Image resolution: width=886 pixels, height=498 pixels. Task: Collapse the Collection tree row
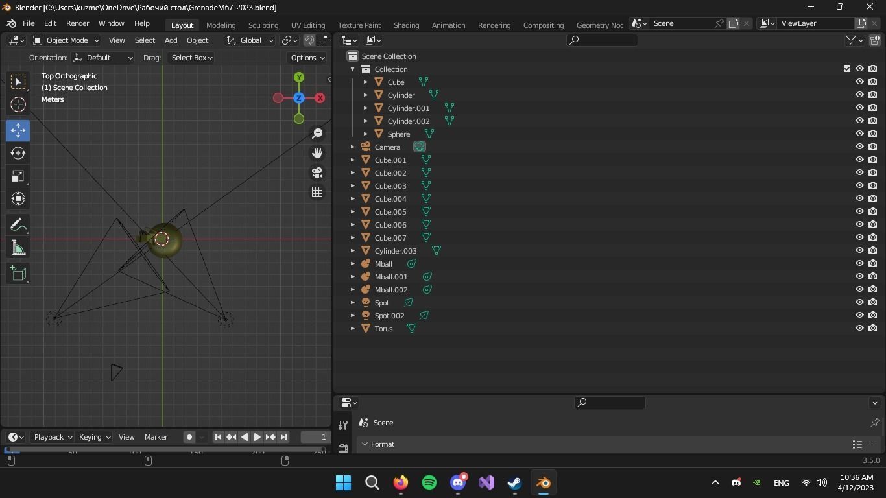[x=353, y=69]
